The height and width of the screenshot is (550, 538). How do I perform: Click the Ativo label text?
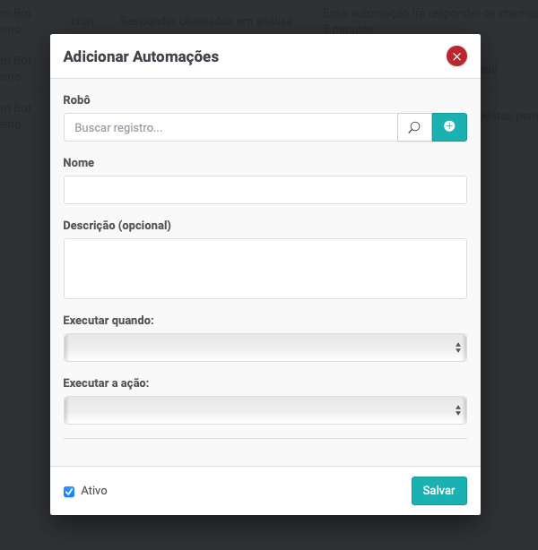(94, 491)
